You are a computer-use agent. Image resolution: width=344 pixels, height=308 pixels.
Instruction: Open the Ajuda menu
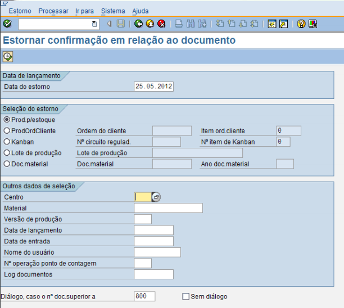coord(140,11)
